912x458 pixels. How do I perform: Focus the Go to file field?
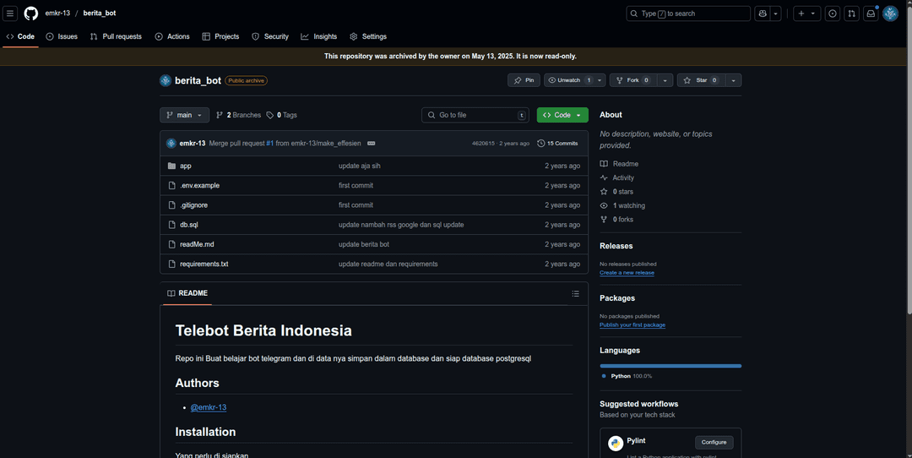475,115
